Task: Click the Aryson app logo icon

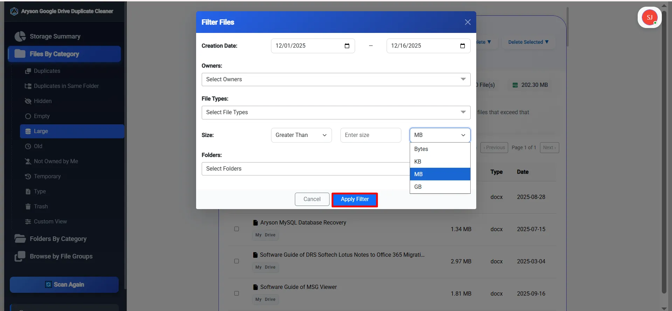Action: 14,11
